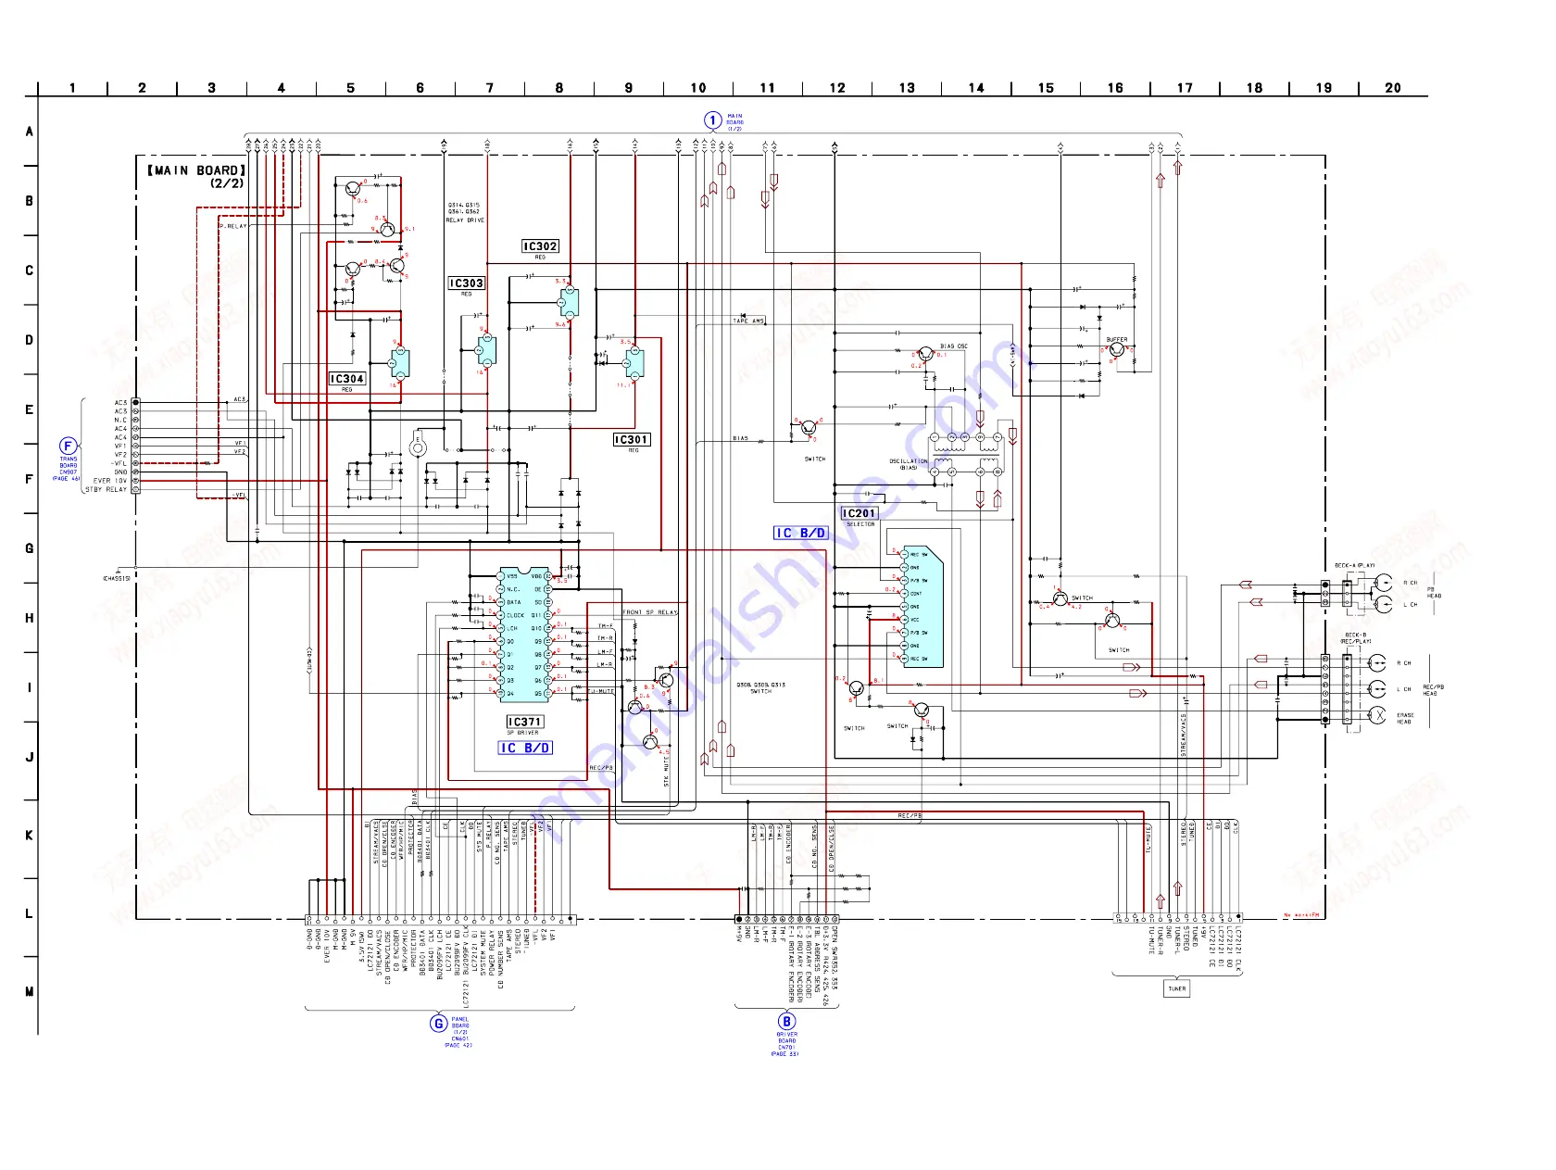Click the IC304 label
This screenshot has height=1170, width=1556.
tap(347, 379)
